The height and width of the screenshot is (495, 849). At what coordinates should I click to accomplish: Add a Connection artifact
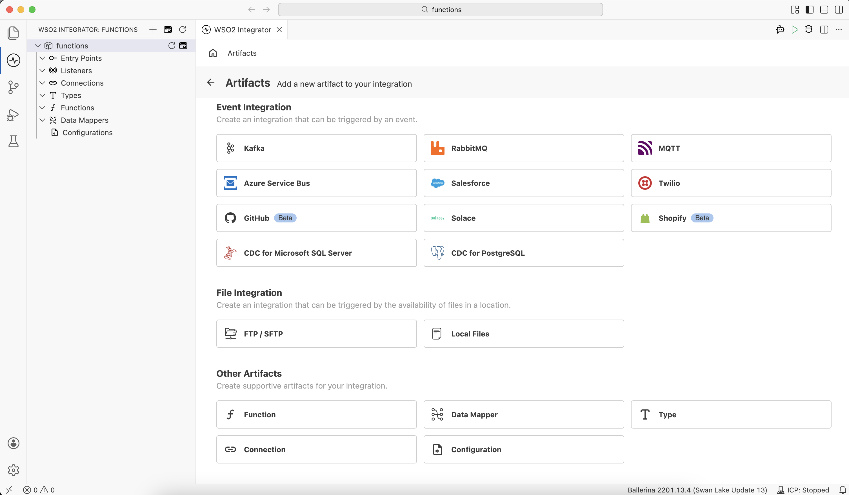tap(316, 450)
